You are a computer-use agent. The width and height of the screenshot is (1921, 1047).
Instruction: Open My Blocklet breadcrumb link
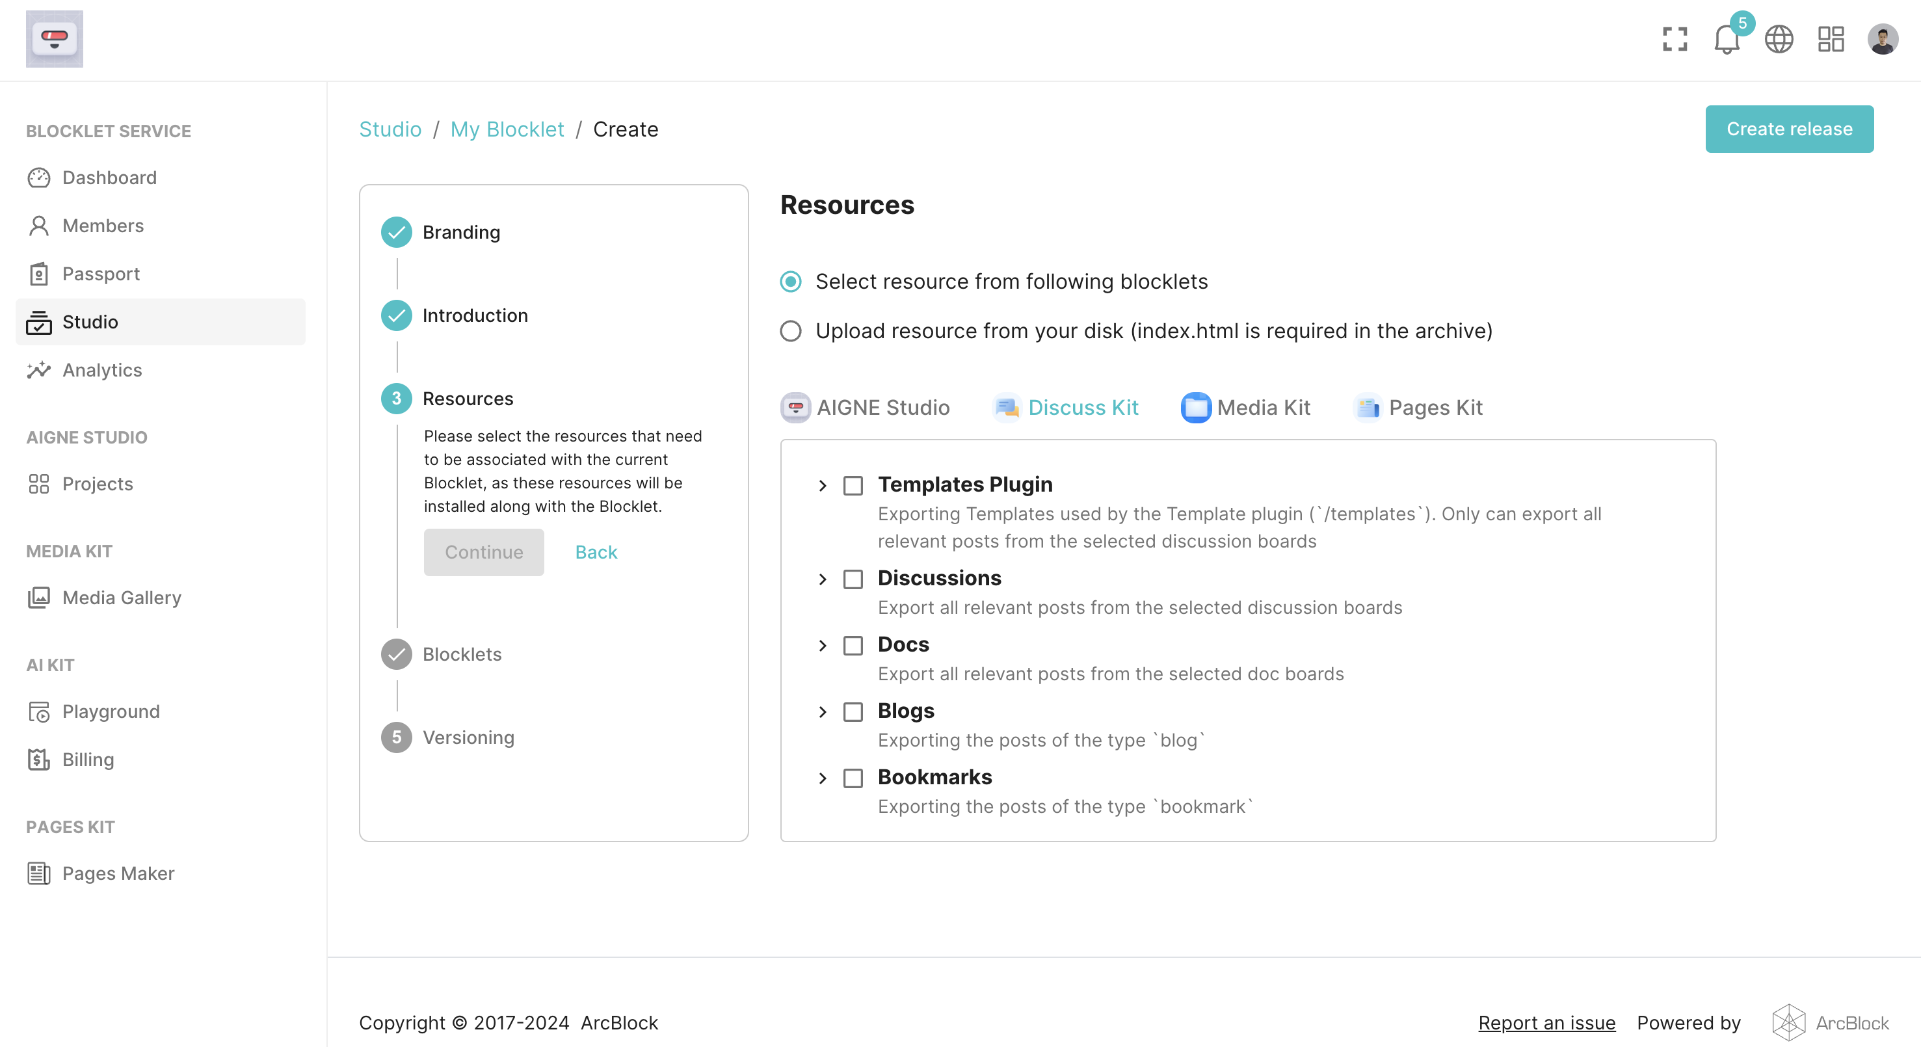507,130
